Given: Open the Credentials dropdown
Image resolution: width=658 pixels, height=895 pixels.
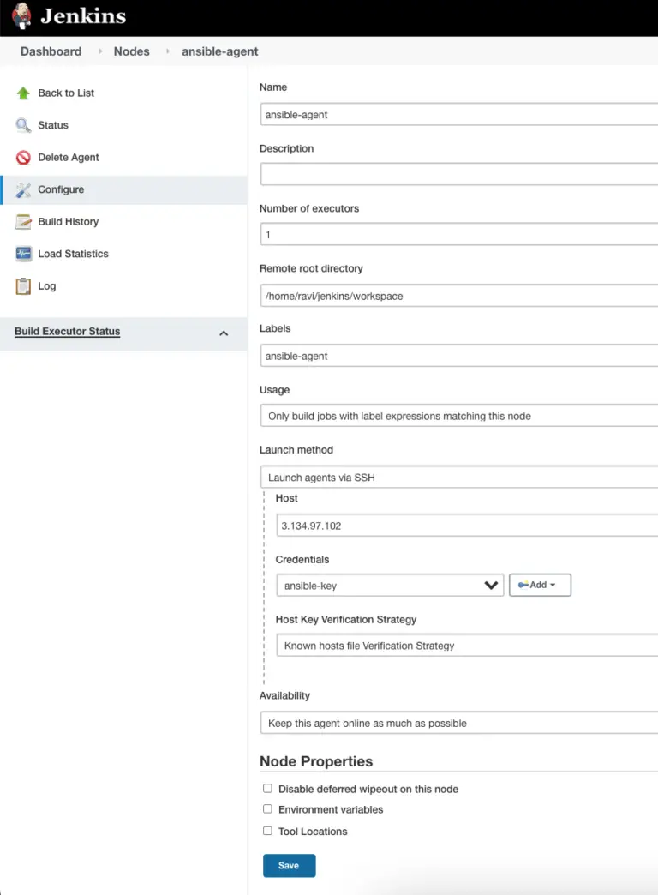Looking at the screenshot, I should (390, 585).
